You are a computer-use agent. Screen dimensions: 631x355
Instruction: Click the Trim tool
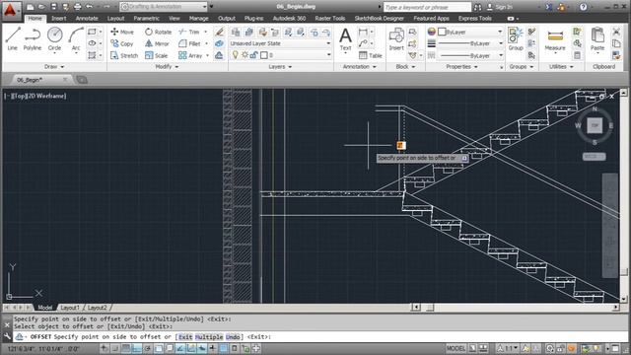click(189, 32)
